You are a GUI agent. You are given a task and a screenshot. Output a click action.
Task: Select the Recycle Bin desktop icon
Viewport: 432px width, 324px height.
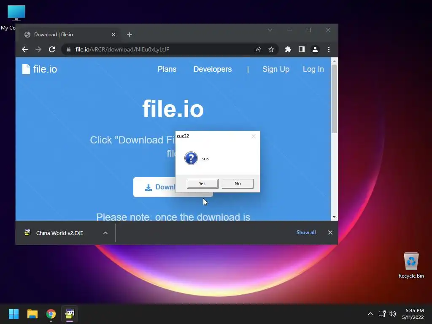411,265
